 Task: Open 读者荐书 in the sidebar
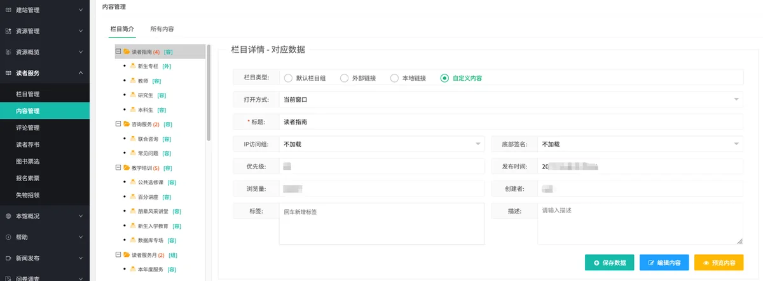click(x=45, y=144)
